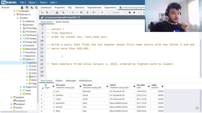This screenshot has width=202, height=113.
Task: Open the File menu
Action: pyautogui.click(x=23, y=3)
